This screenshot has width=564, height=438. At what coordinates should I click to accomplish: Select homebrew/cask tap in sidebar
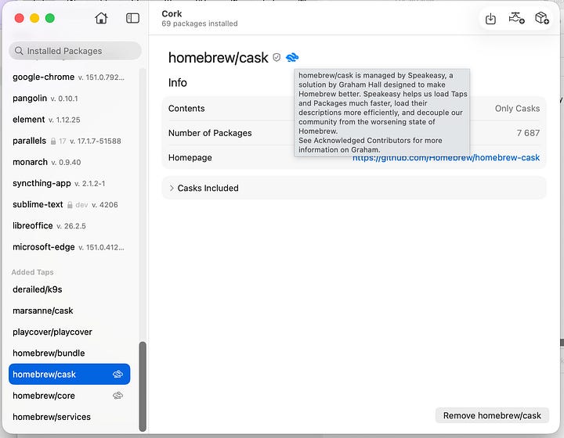point(69,374)
